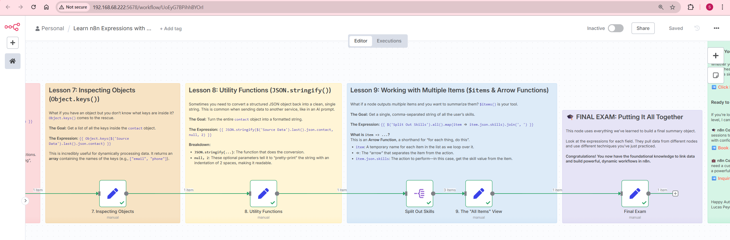Click the workflow name 'Learn n8n Expressions with ...'

112,29
